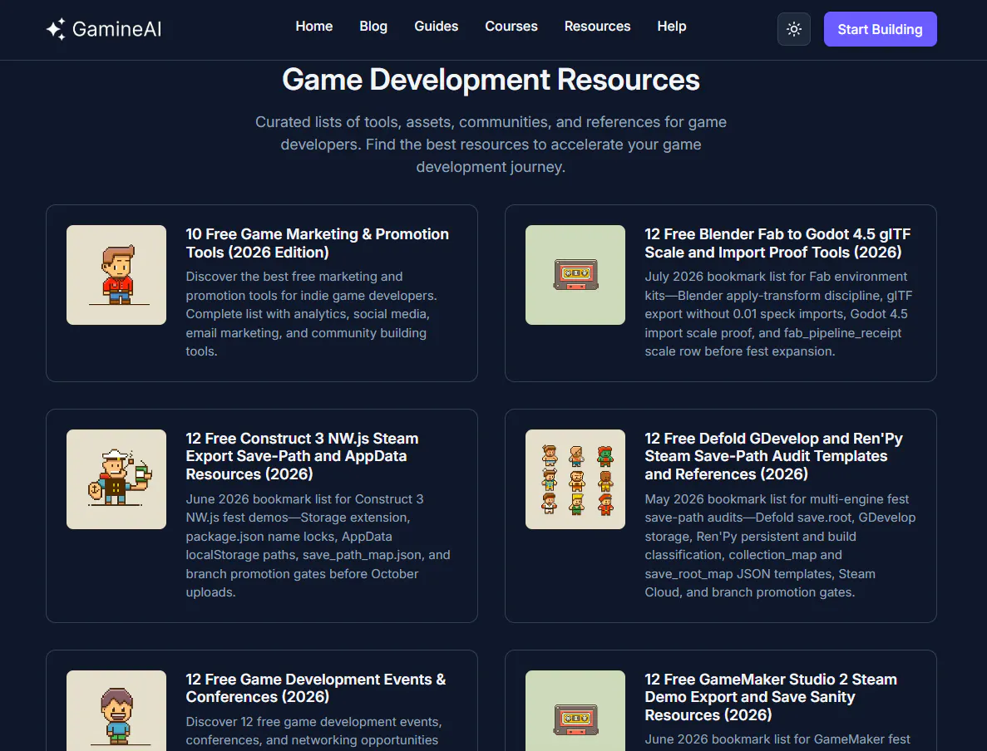Open 10 Free Game Marketing & Promotion Tools article
Viewport: 987px width, 751px height.
318,243
